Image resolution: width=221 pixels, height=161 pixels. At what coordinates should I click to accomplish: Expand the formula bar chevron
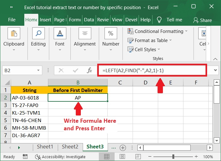coord(215,70)
